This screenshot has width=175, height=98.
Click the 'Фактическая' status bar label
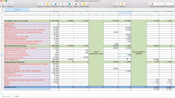[x=6, y=96]
